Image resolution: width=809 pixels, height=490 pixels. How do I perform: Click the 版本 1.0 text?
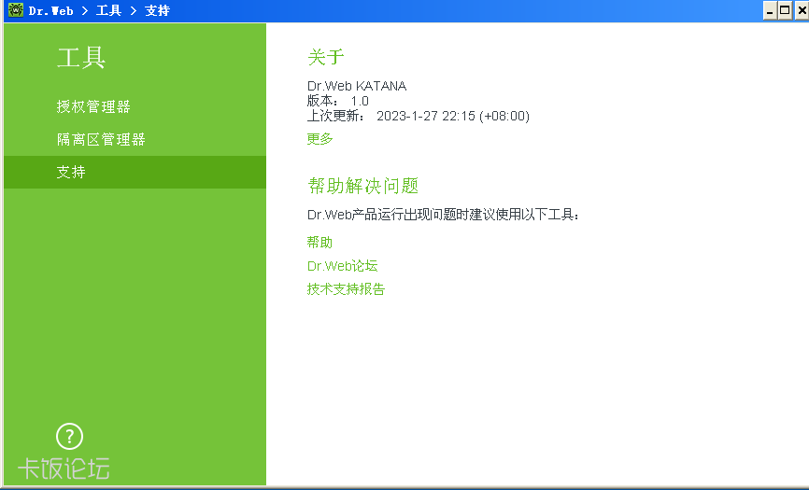[338, 101]
